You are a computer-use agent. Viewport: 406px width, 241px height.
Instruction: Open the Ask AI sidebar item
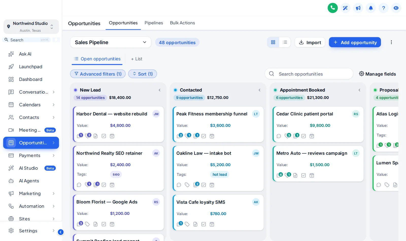pyautogui.click(x=31, y=54)
